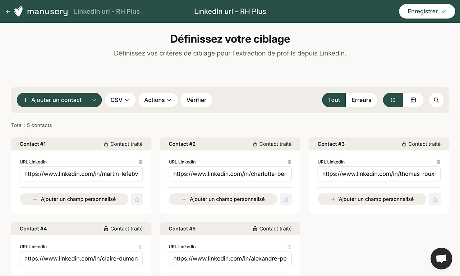This screenshot has height=276, width=460.
Task: Toggle the lock on Contact #3 custom field
Action: (x=434, y=199)
